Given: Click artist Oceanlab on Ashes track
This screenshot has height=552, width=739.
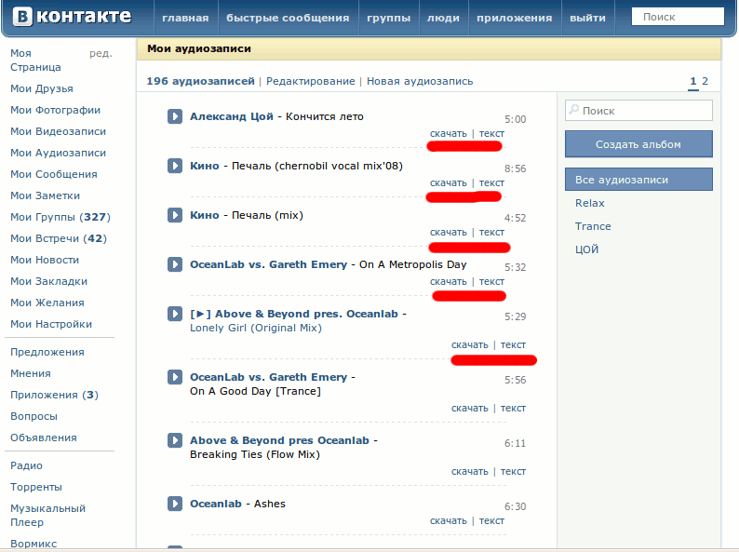Looking at the screenshot, I should [215, 504].
